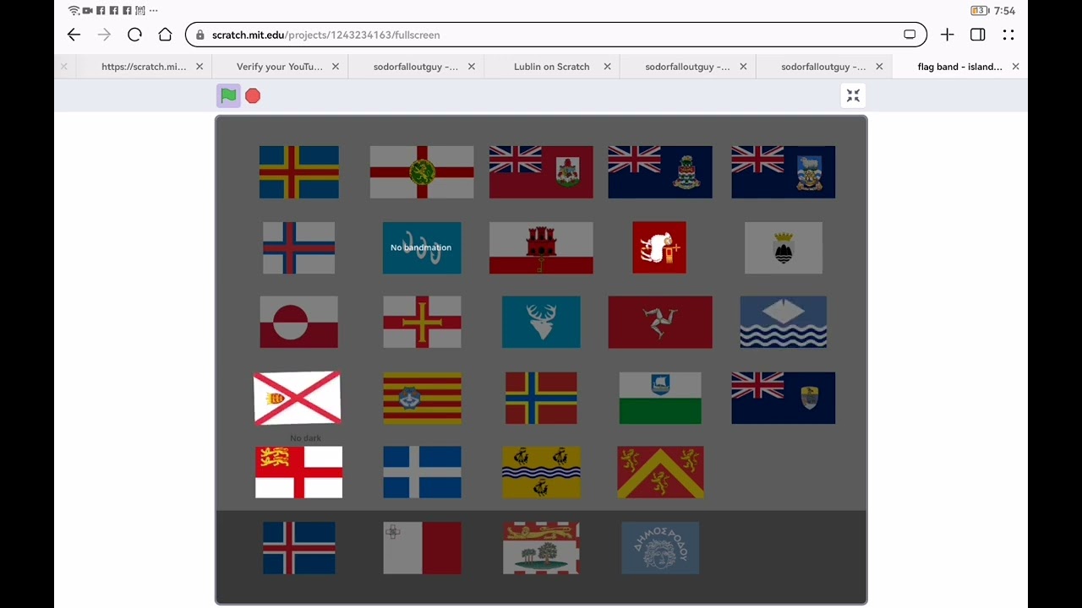Viewport: 1082px width, 608px height.
Task: Tap the Wi-Fi status icon
Action: click(74, 11)
